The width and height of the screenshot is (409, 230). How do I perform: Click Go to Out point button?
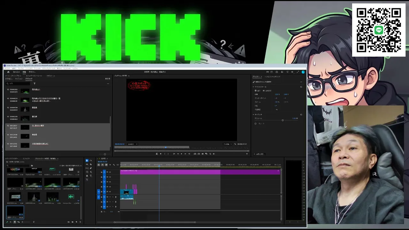click(x=189, y=154)
